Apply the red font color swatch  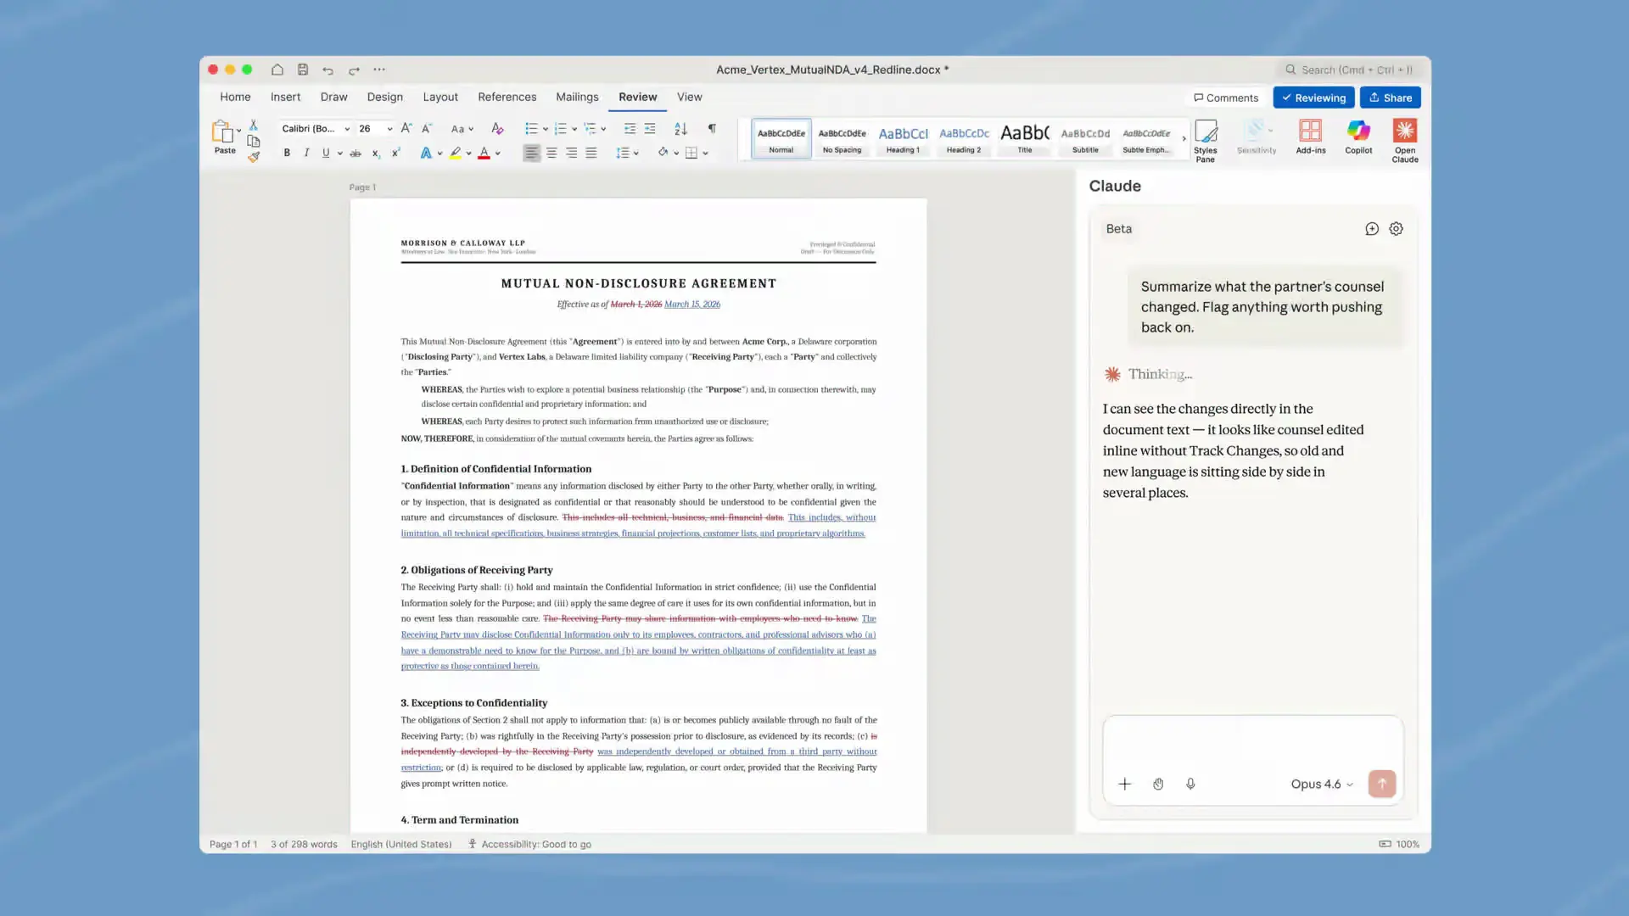point(484,154)
